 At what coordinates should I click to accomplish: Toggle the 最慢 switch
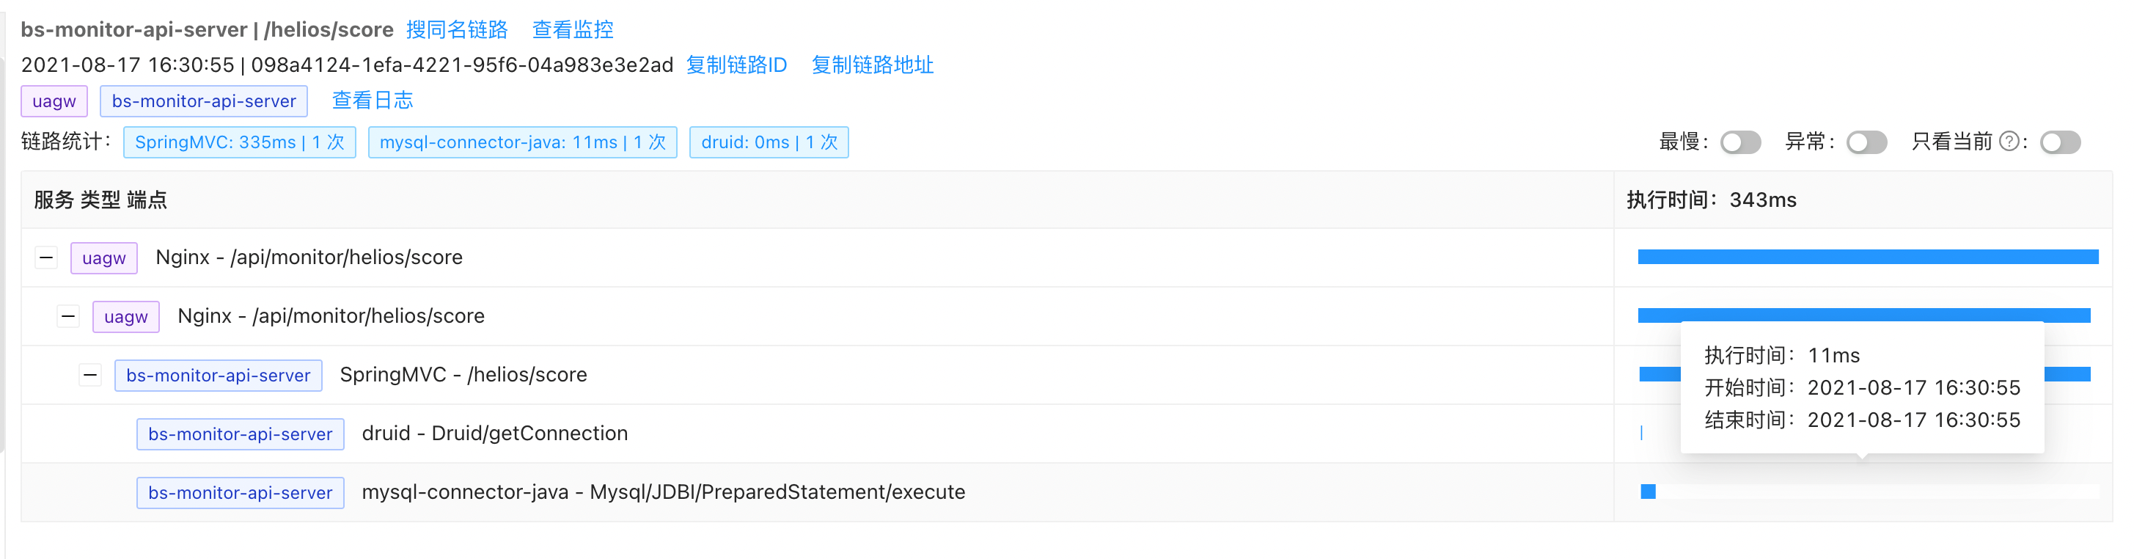tap(1739, 142)
